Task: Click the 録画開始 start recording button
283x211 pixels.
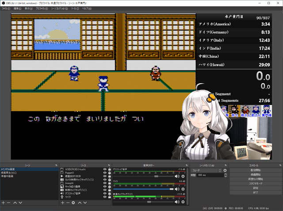Action: [x=256, y=175]
